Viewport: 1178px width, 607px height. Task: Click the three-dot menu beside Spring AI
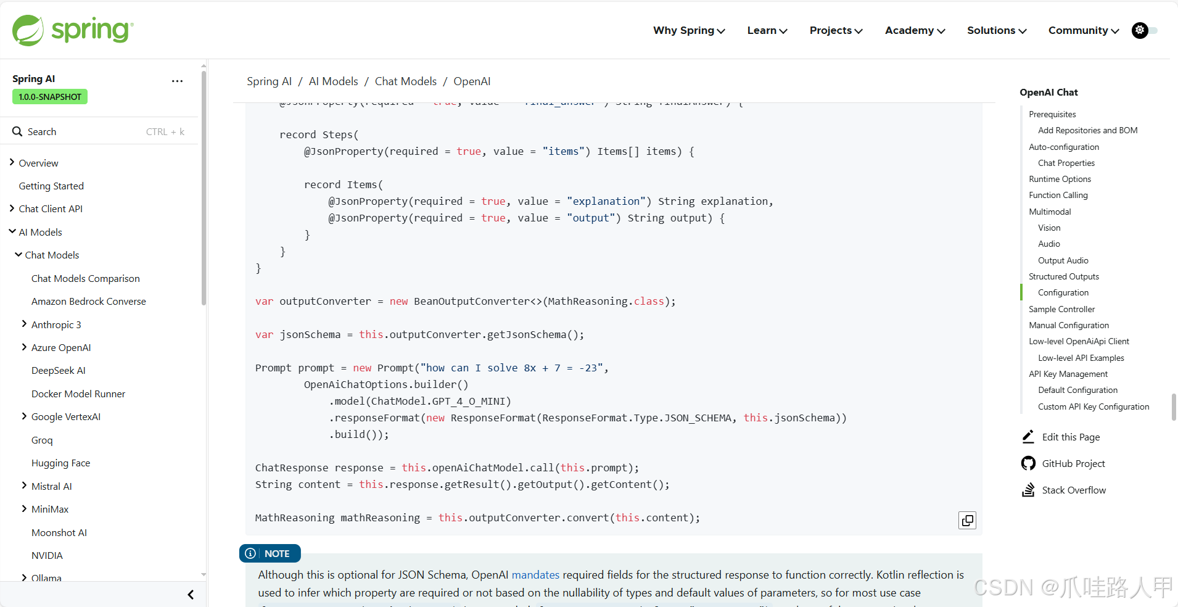click(x=177, y=81)
